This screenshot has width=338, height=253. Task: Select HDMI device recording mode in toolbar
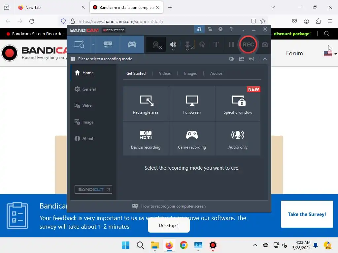[108, 44]
